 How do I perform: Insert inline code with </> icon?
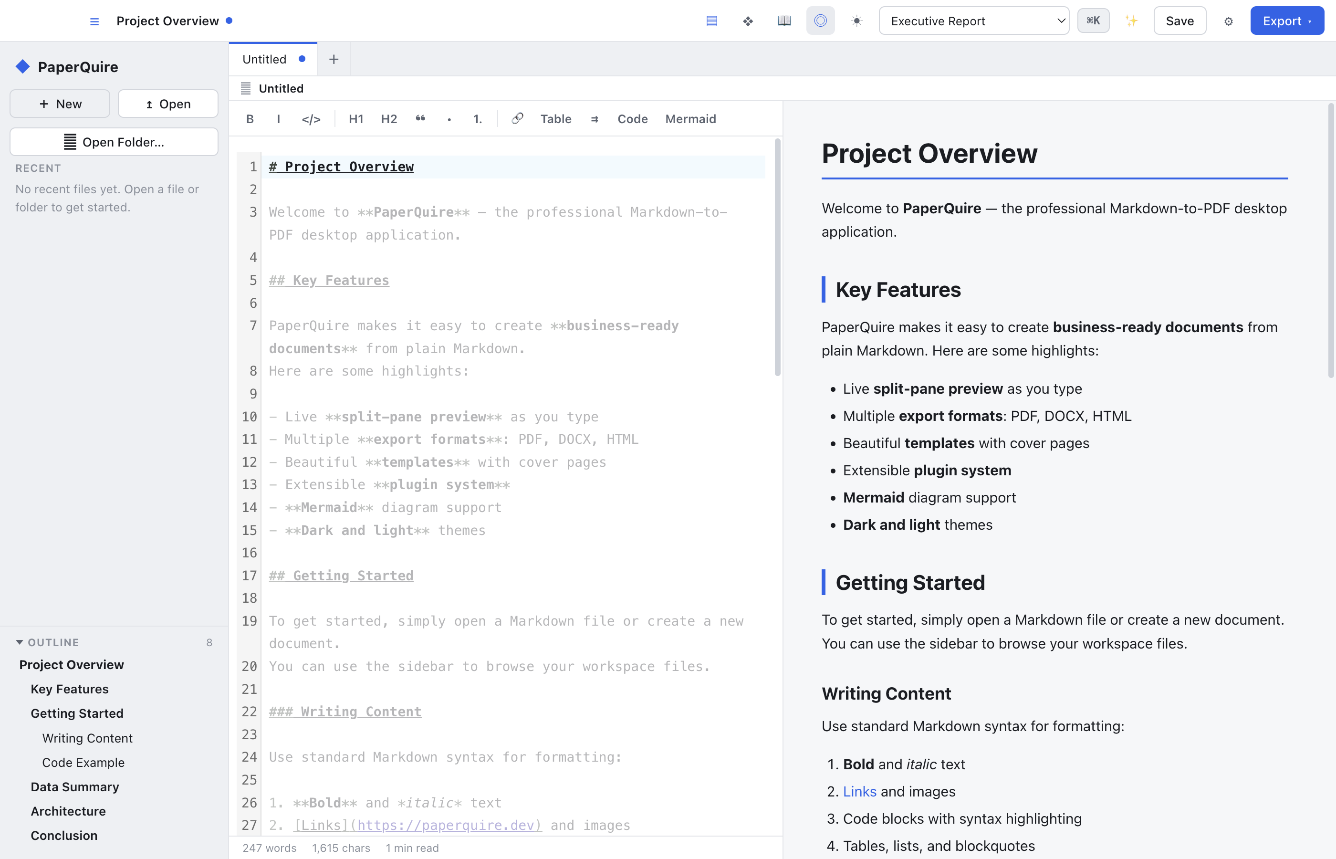point(311,119)
